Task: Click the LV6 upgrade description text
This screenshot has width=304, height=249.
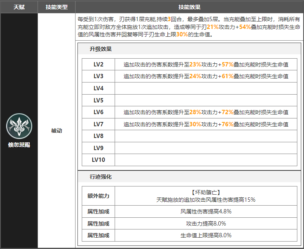Action: click(x=206, y=112)
